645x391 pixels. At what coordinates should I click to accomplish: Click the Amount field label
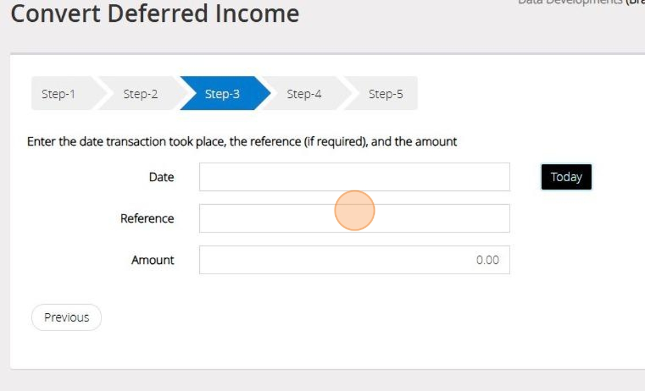[x=153, y=260]
